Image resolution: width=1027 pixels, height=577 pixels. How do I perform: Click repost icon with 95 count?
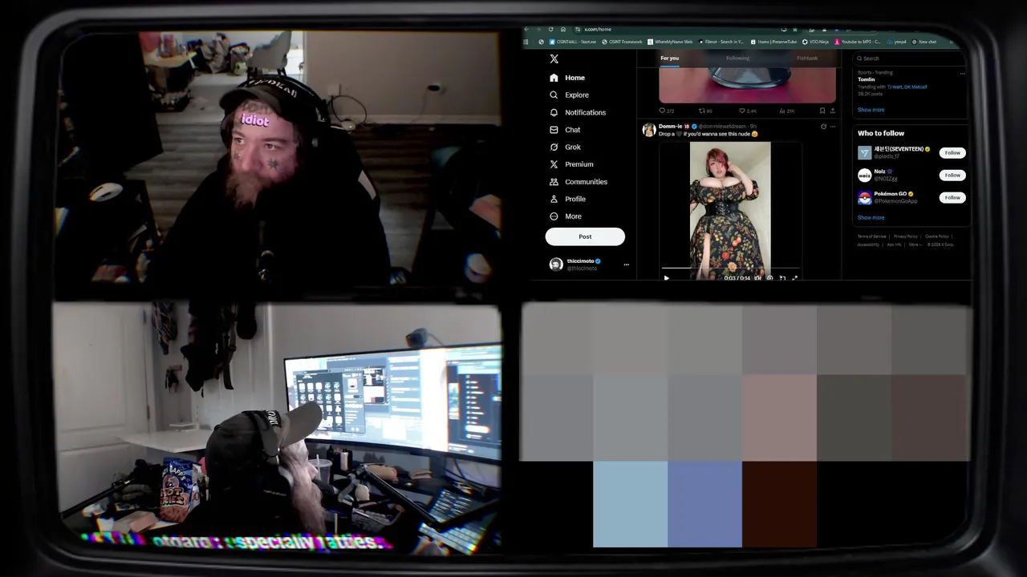click(x=702, y=111)
